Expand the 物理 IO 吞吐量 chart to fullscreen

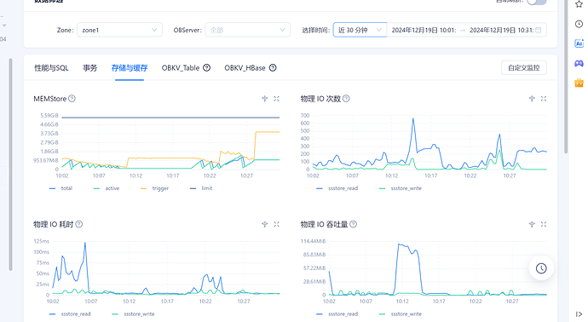[544, 224]
